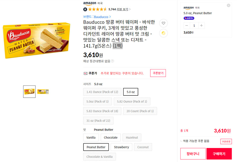Click the yellow circle icon below the heart
This screenshot has width=237, height=162.
[x=163, y=33]
